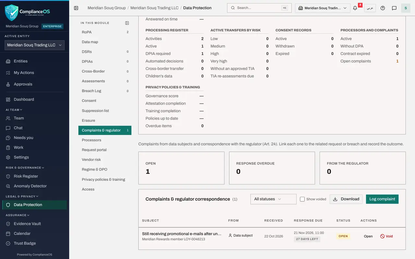Open the promotional e-mails complaint row action

pos(368,236)
